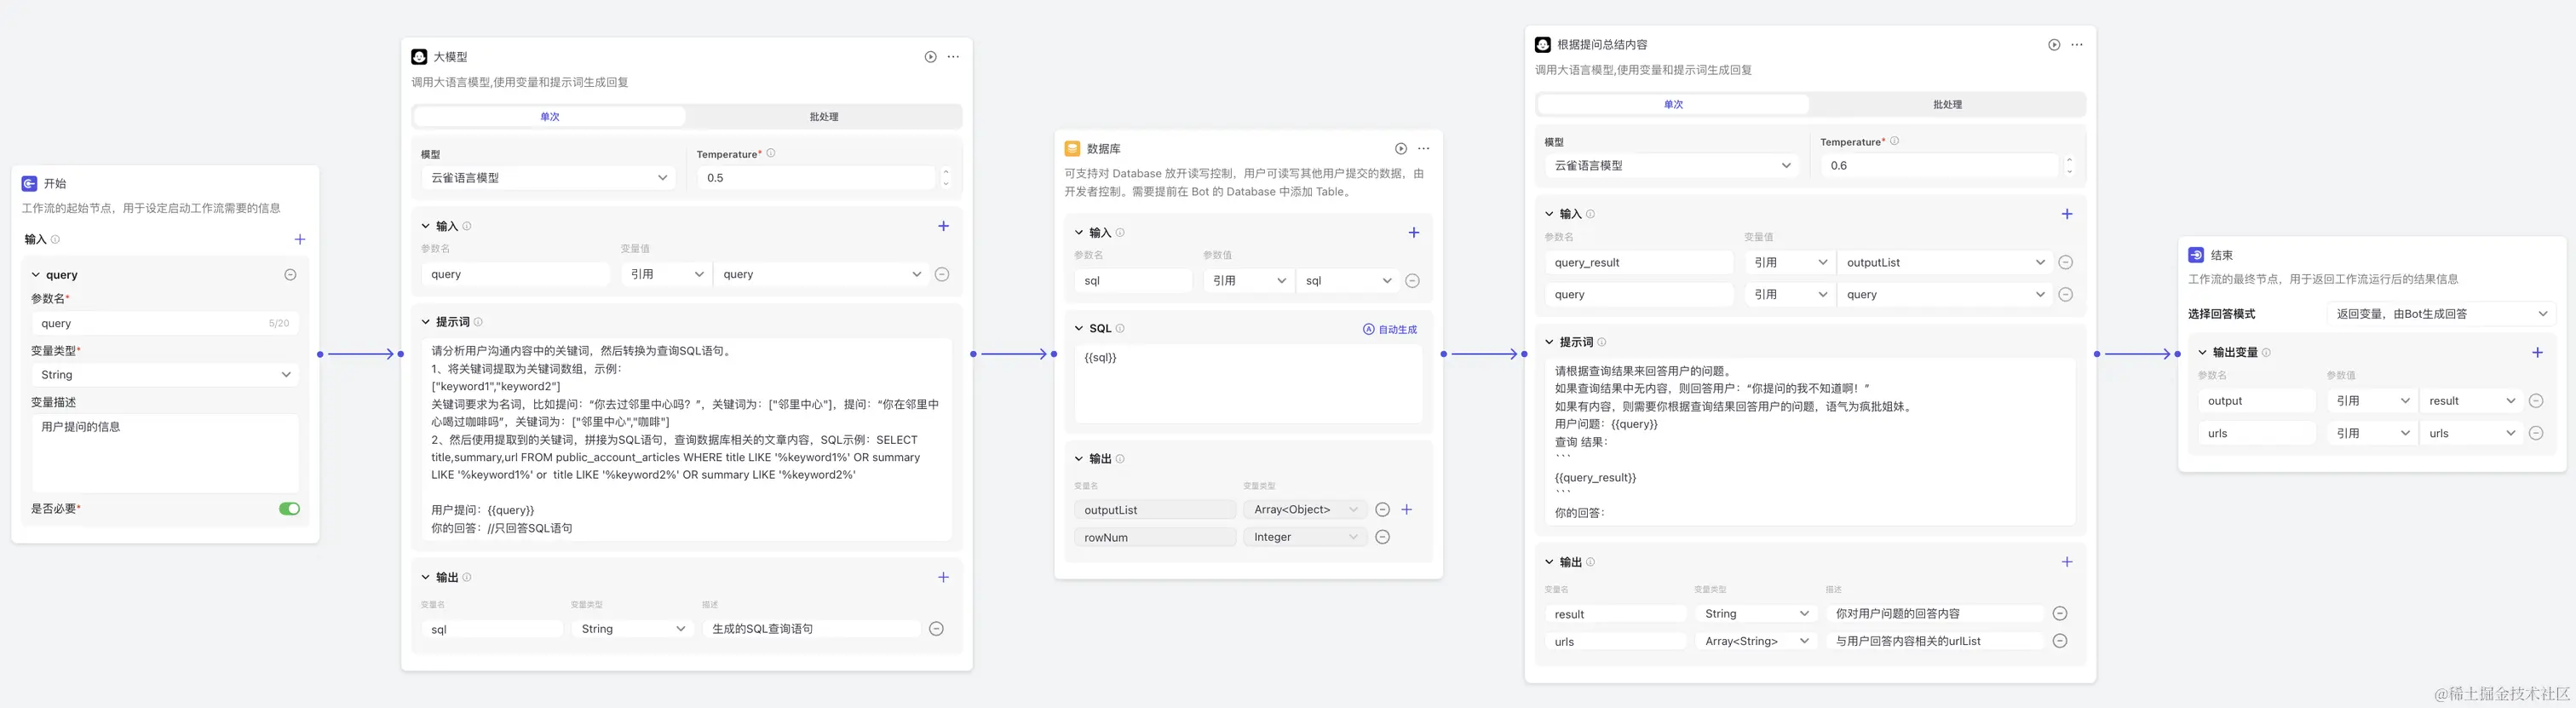Add output variable in 大模型 node
This screenshot has height=708, width=2576.
tap(943, 577)
